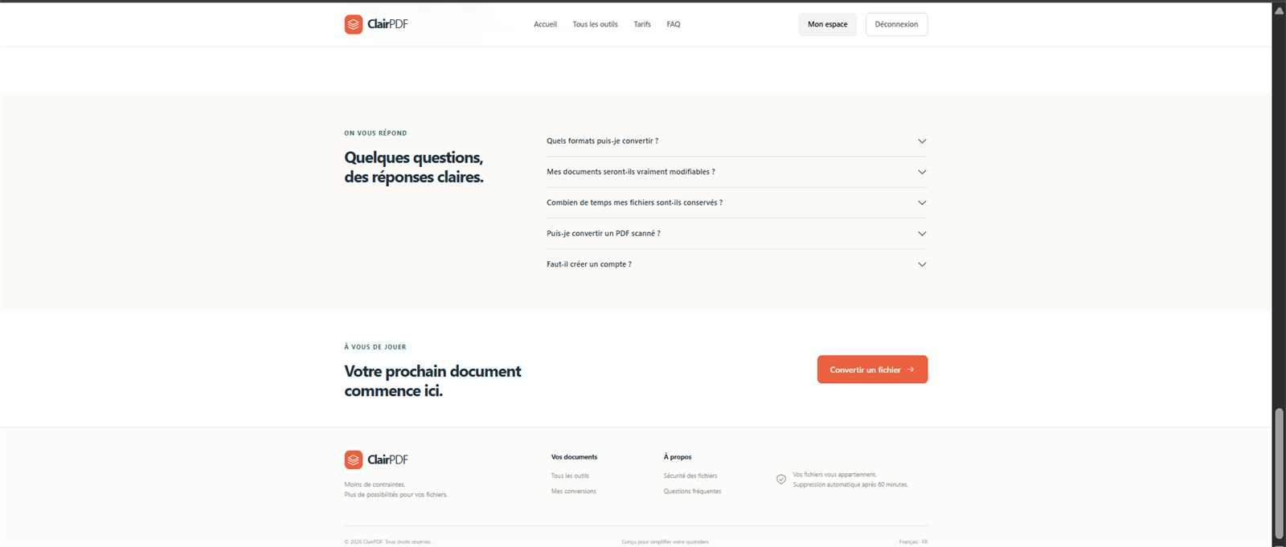Click the shield check icon in footer

coord(781,480)
